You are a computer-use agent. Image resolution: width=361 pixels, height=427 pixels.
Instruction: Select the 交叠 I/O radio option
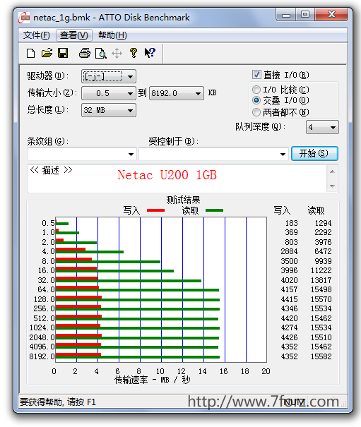[256, 100]
